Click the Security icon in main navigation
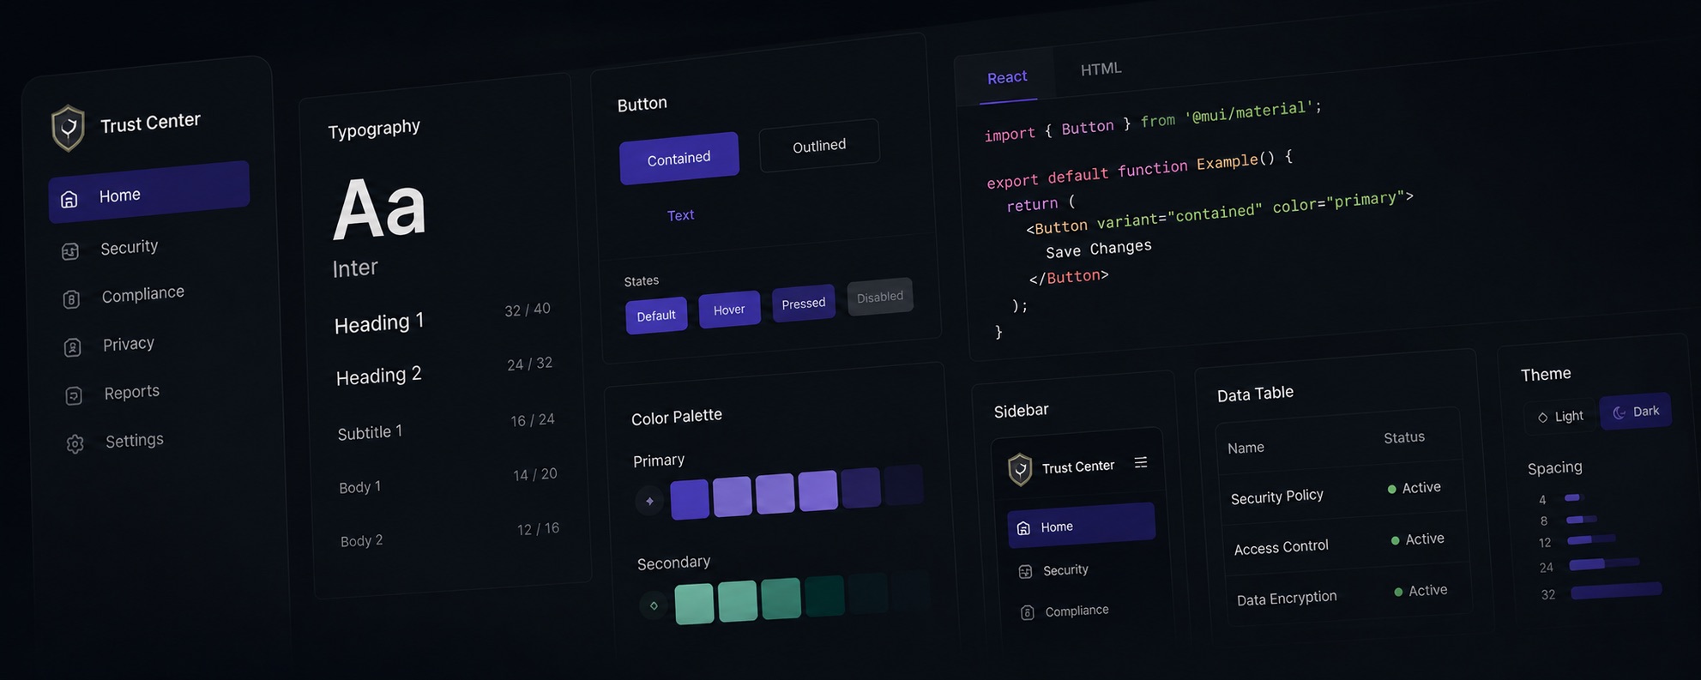Image resolution: width=1701 pixels, height=680 pixels. coord(70,251)
